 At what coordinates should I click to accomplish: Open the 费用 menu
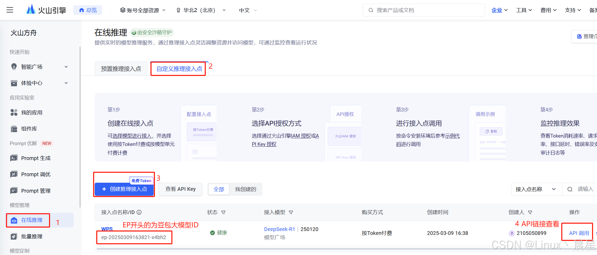(x=548, y=10)
